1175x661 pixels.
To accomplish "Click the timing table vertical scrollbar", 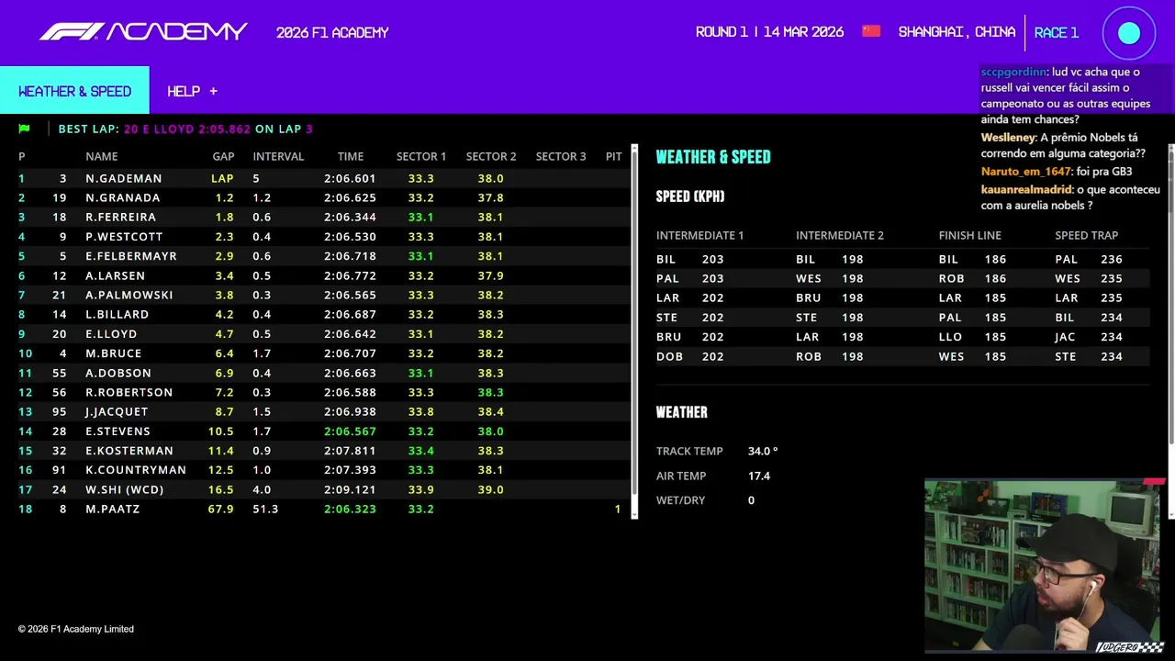I will click(x=634, y=330).
